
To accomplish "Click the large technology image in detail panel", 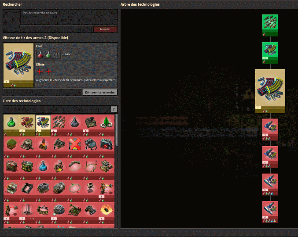I will point(18,65).
